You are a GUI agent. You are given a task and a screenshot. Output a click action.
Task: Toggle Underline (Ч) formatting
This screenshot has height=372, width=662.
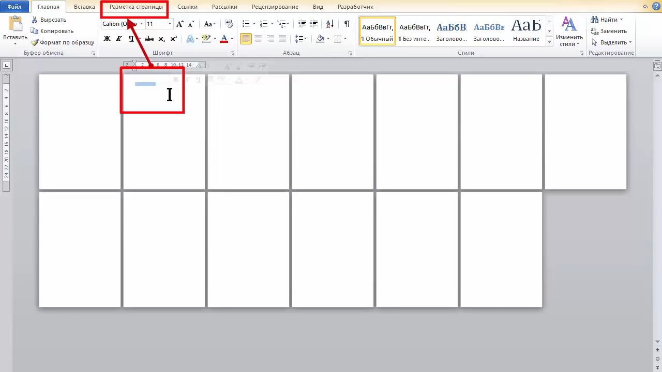point(131,39)
